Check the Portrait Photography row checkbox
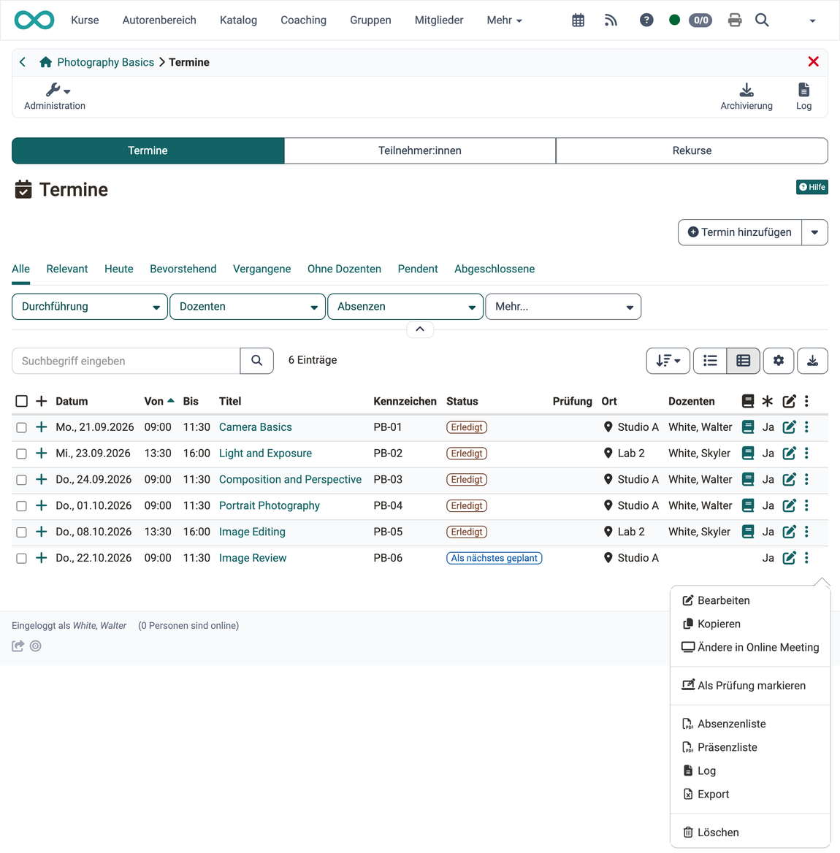This screenshot has height=853, width=840. point(21,506)
